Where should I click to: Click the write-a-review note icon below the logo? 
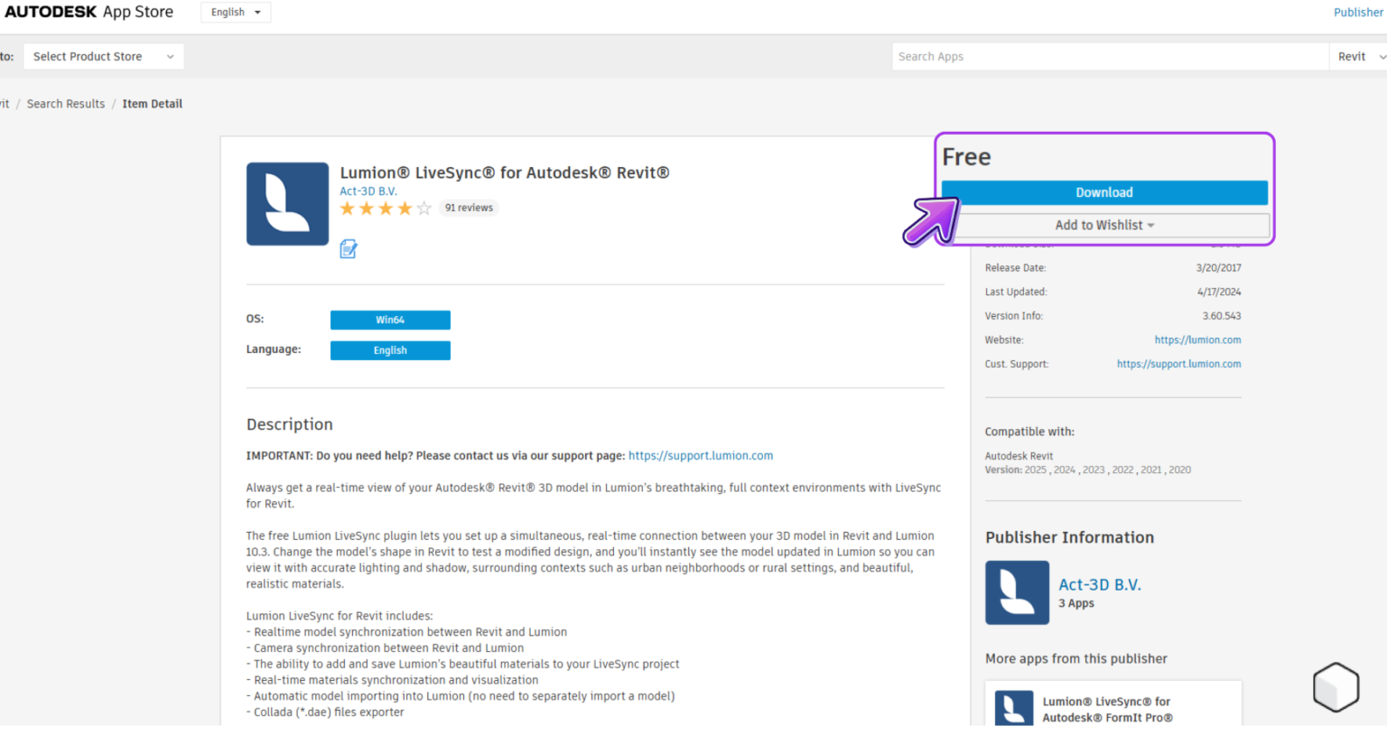pyautogui.click(x=349, y=247)
